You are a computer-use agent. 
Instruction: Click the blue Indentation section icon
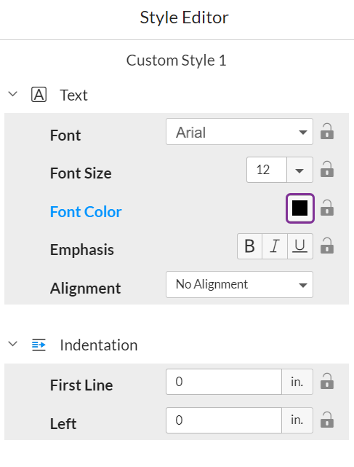point(39,345)
